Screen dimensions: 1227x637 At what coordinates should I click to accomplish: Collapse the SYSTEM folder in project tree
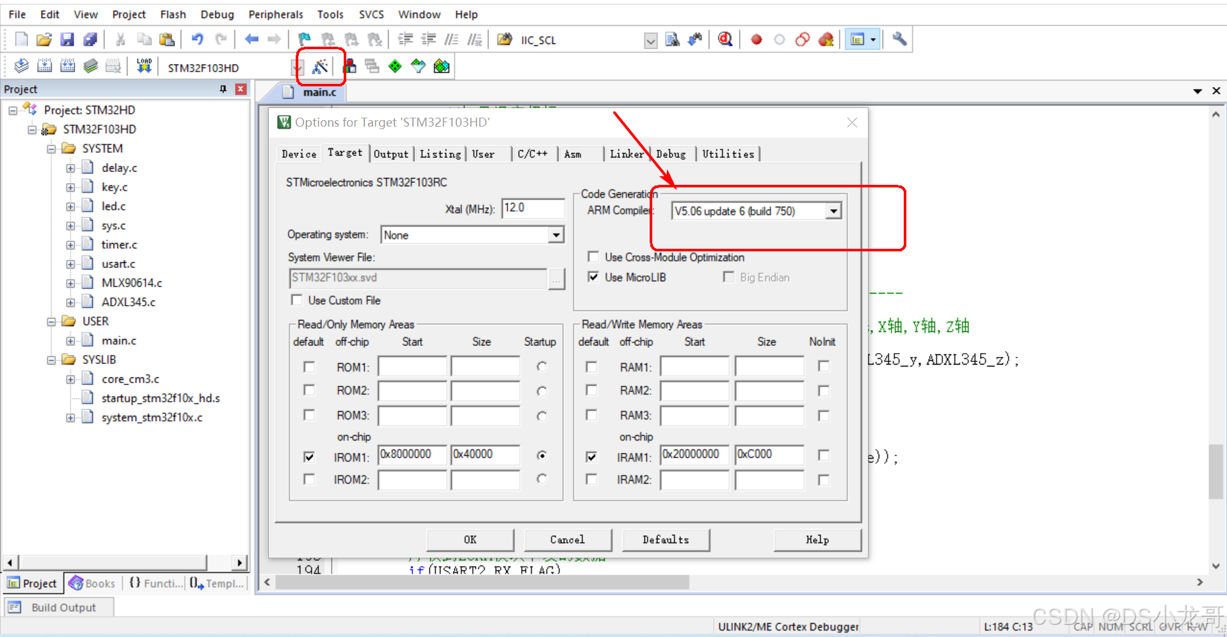[x=51, y=149]
